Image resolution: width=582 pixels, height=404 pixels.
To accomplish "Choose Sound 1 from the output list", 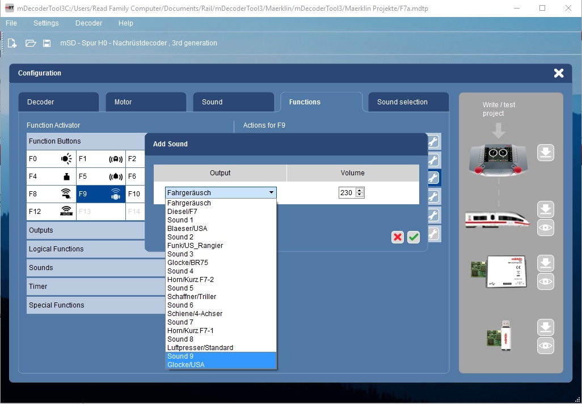I will pos(221,220).
